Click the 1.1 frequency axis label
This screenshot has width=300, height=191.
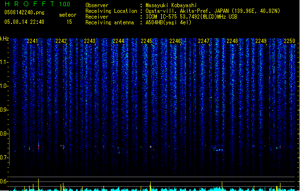point(4,62)
